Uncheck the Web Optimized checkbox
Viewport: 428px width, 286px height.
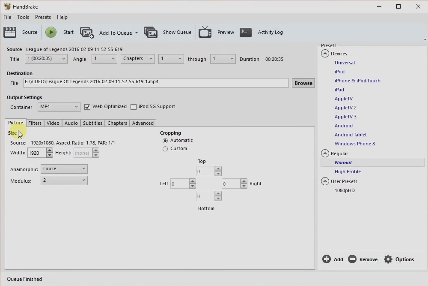87,107
